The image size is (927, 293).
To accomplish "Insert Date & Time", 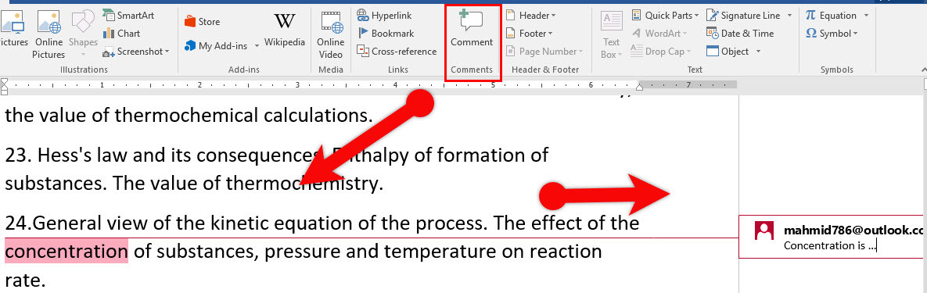I will pos(740,34).
